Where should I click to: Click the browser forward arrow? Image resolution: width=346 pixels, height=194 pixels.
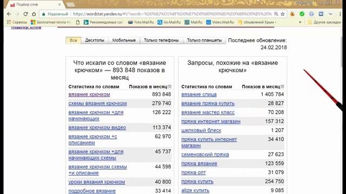17,14
